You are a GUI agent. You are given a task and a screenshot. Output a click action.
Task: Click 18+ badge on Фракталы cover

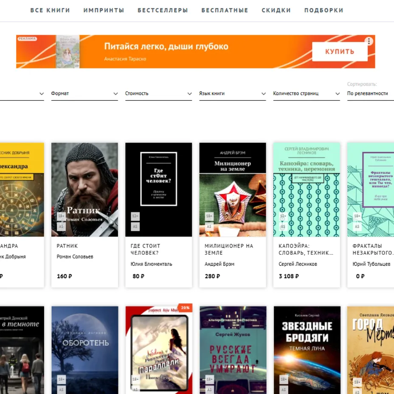(x=357, y=216)
